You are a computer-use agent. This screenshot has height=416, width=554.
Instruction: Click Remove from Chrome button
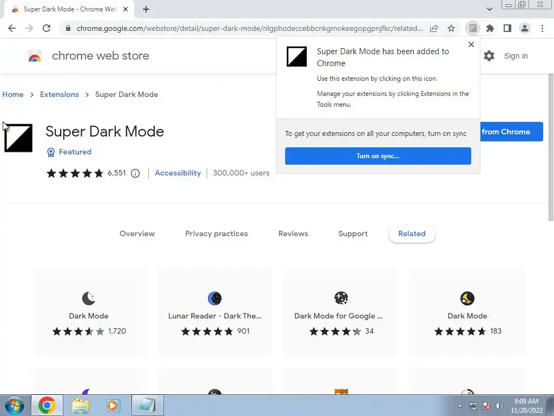coord(511,132)
